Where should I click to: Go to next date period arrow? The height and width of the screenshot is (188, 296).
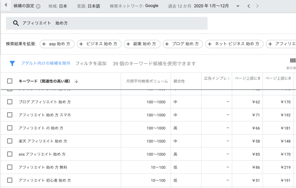click(x=257, y=6)
